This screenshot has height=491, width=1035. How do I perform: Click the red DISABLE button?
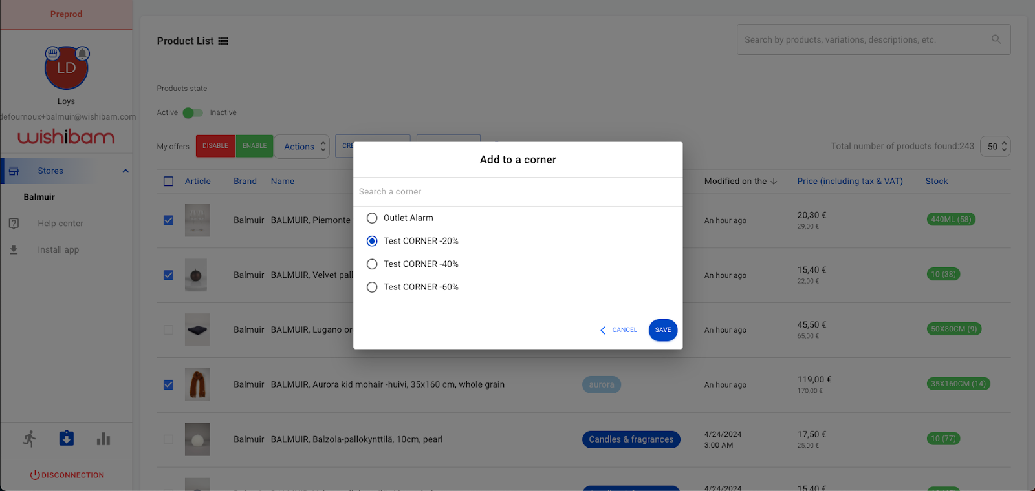[215, 146]
